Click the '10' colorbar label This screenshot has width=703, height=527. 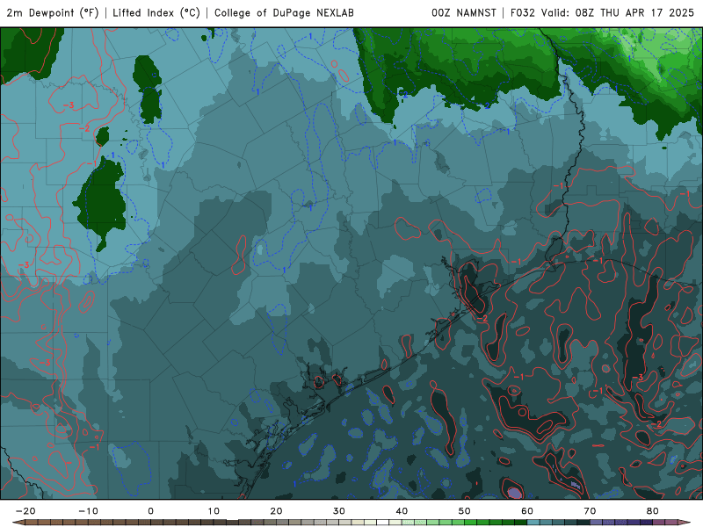pos(214,511)
